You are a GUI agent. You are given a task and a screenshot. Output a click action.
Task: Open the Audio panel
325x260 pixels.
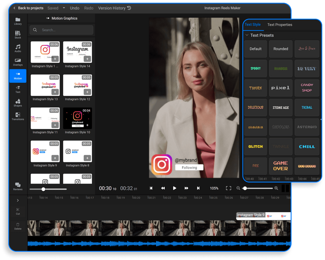[x=18, y=49]
